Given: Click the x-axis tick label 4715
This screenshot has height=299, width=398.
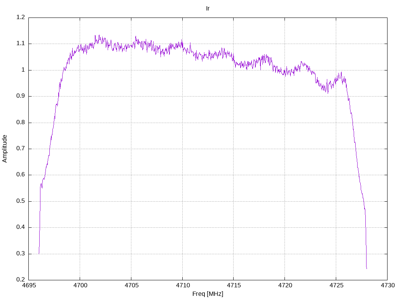Looking at the screenshot, I should click(x=234, y=285).
